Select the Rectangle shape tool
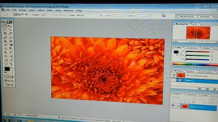This screenshot has height=122, width=218. click(x=11, y=56)
